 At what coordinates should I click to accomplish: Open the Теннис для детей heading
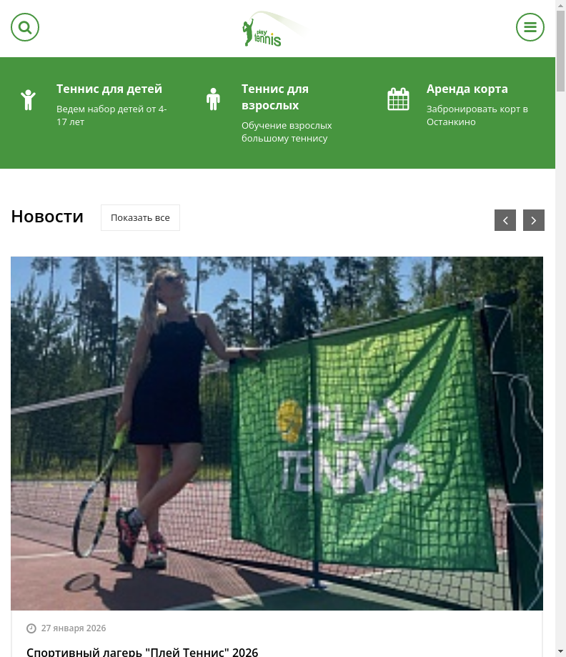pos(109,89)
